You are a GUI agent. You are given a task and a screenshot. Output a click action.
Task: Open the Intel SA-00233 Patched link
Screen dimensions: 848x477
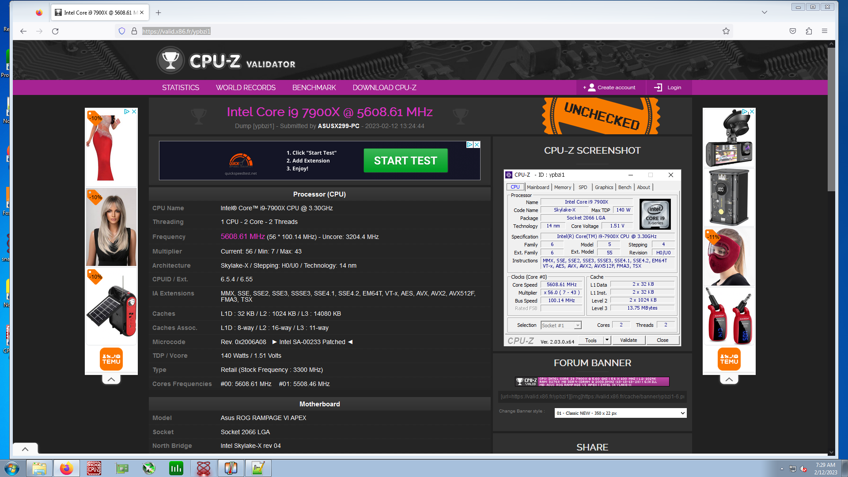312,342
